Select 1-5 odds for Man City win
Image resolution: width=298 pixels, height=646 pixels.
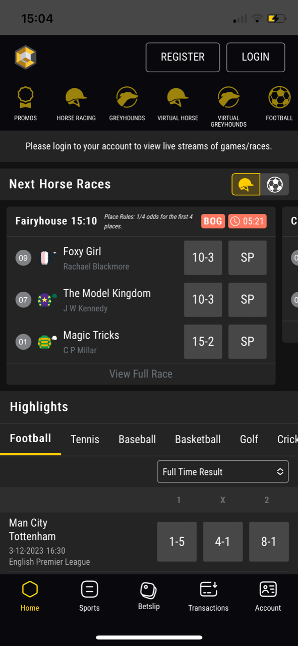pyautogui.click(x=177, y=542)
